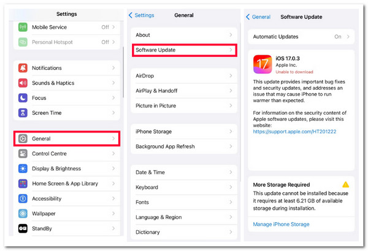368x251 pixels.
Task: Go back to General from Software Update
Action: 258,17
